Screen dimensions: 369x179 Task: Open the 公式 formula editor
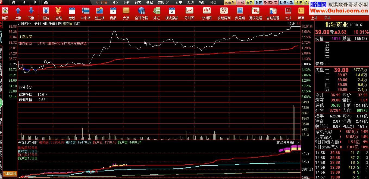pyautogui.click(x=288, y=13)
